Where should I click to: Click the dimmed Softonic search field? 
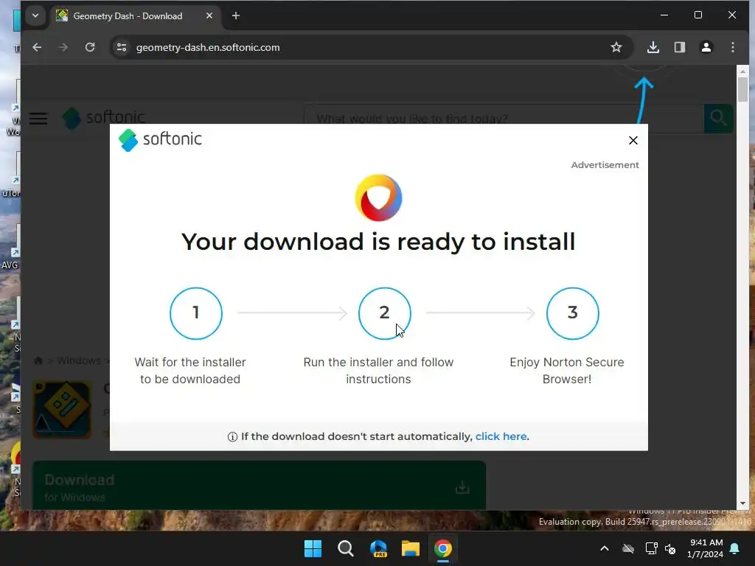pyautogui.click(x=504, y=118)
